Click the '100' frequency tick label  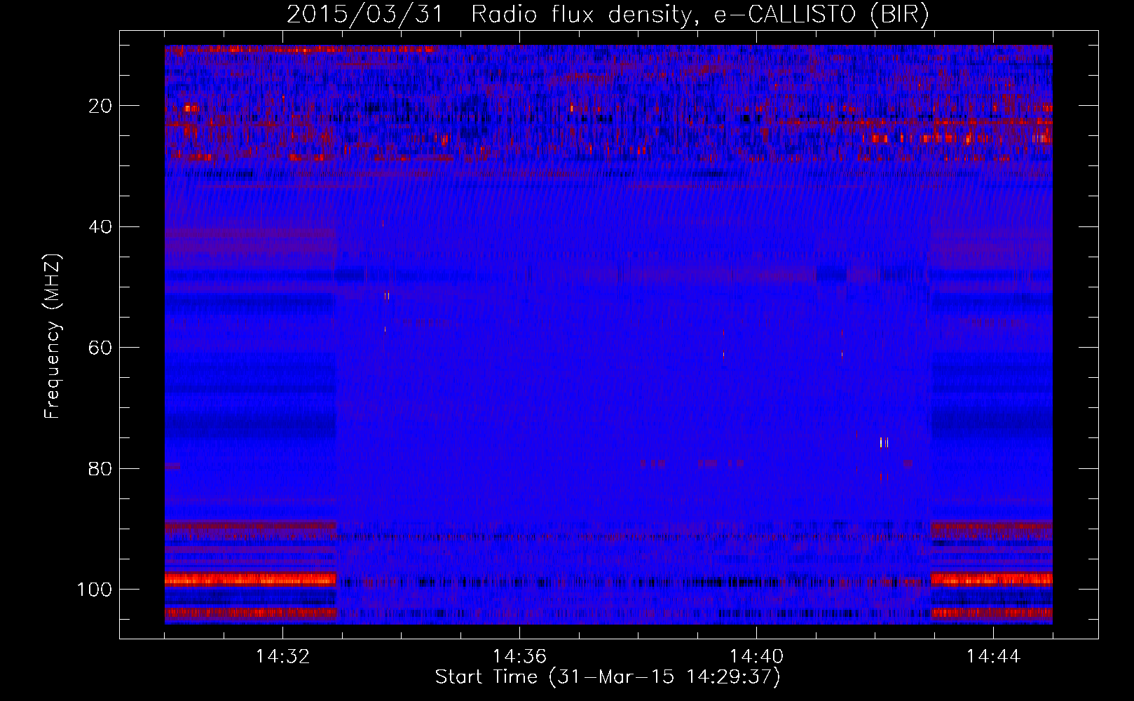[x=95, y=590]
